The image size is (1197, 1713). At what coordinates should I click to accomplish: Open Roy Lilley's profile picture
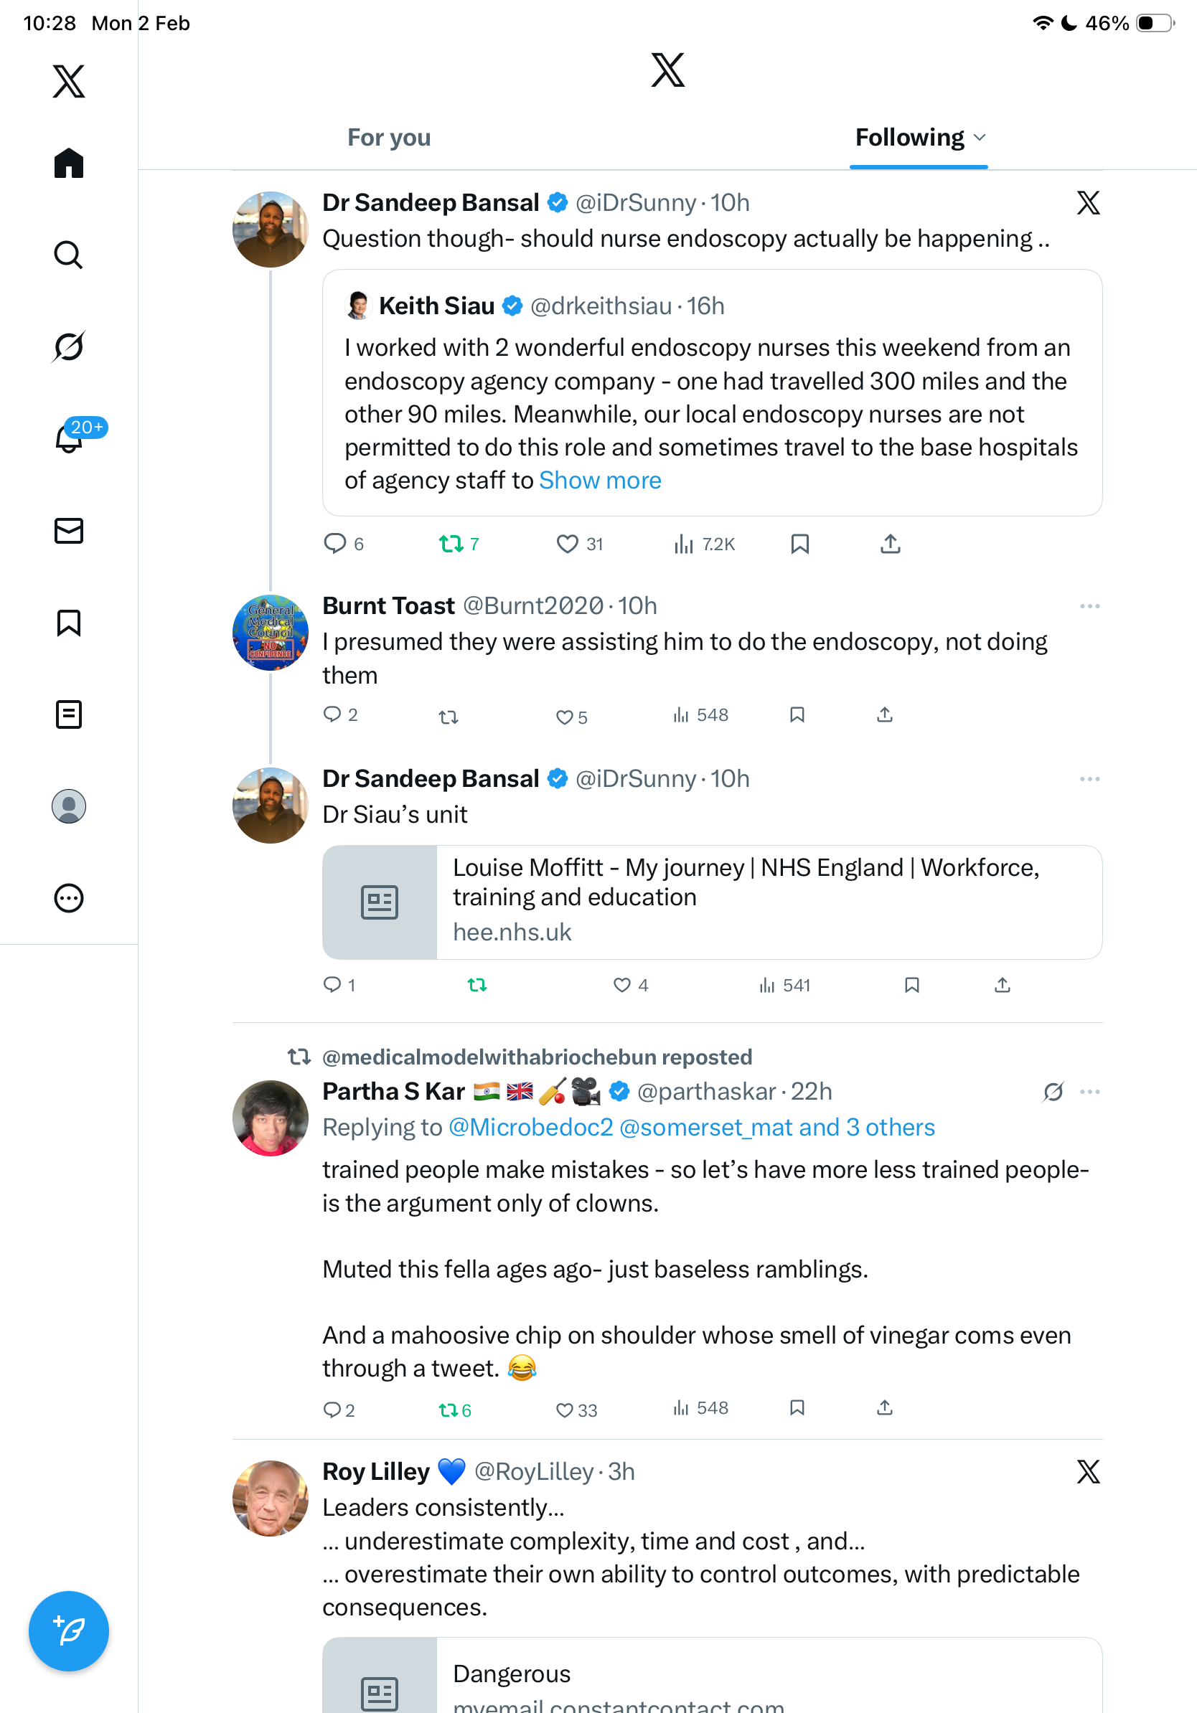[x=270, y=1498]
